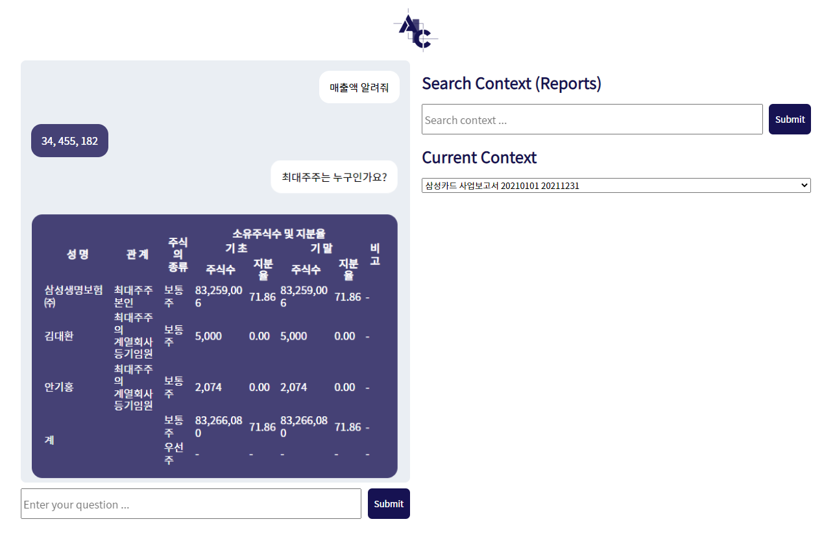Click the Search context input field
Screen dimensions: 835x541
[x=592, y=120]
